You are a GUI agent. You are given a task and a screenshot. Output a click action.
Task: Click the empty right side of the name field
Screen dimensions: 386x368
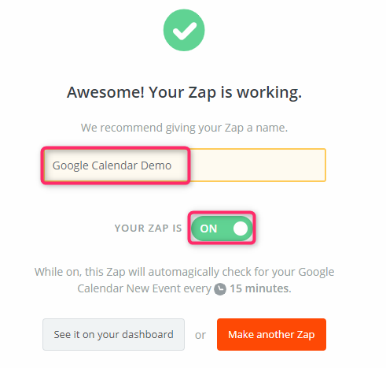coord(258,165)
